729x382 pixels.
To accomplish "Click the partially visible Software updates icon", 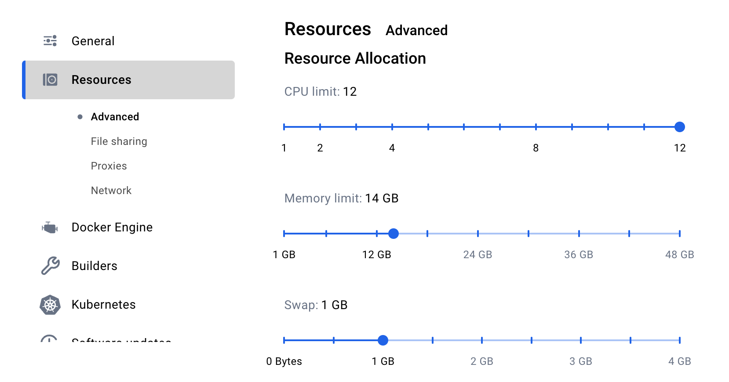I will coord(49,338).
